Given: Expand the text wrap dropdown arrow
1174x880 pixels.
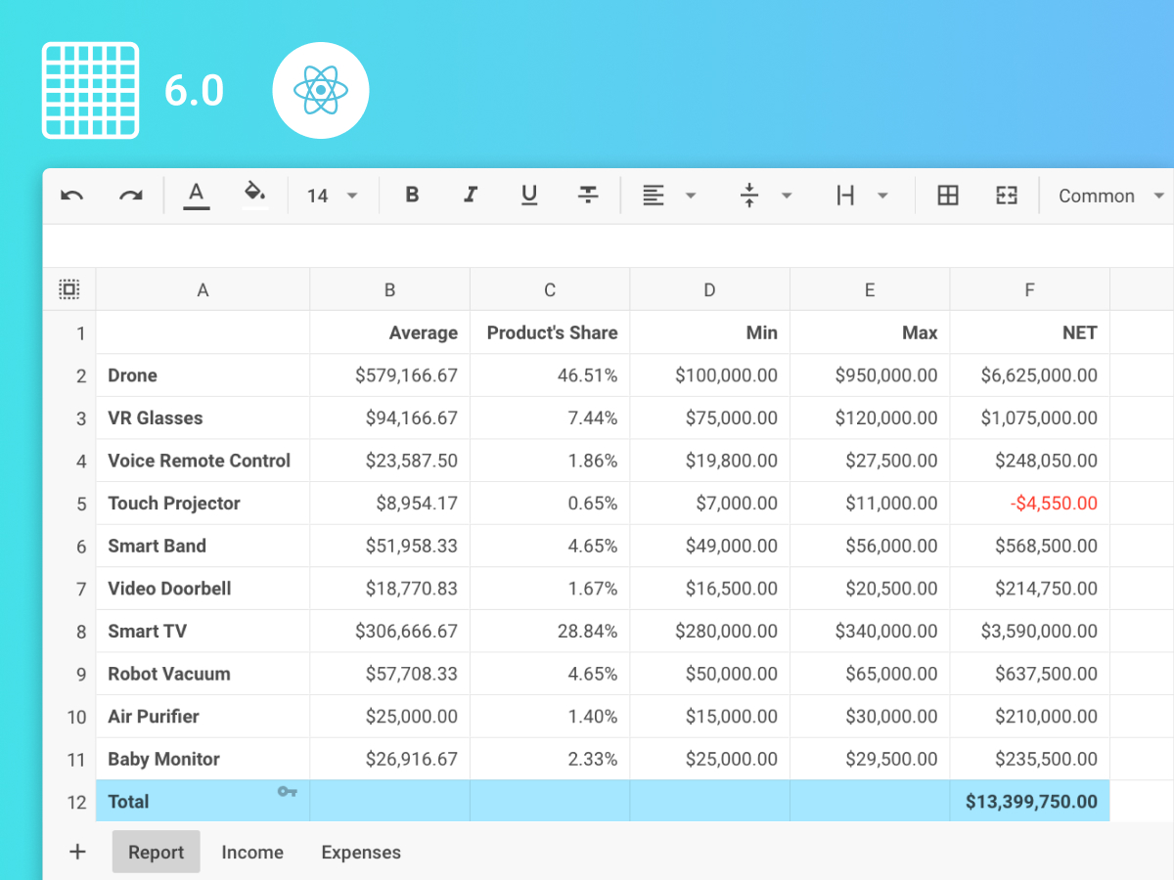Looking at the screenshot, I should pyautogui.click(x=882, y=196).
